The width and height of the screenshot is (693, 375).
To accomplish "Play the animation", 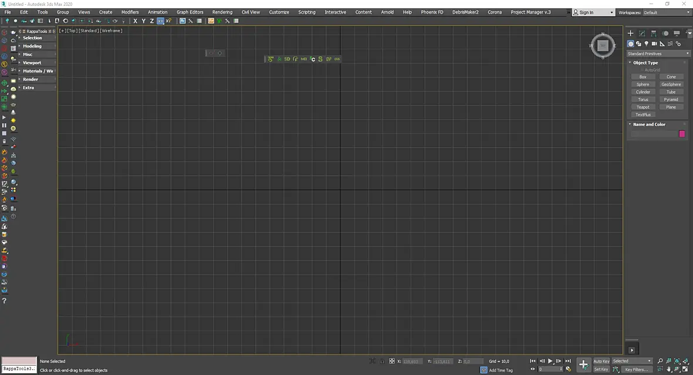I will (x=550, y=361).
